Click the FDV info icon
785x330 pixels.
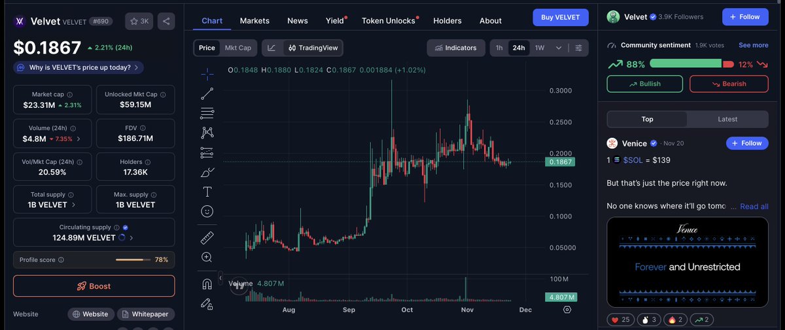(143, 129)
